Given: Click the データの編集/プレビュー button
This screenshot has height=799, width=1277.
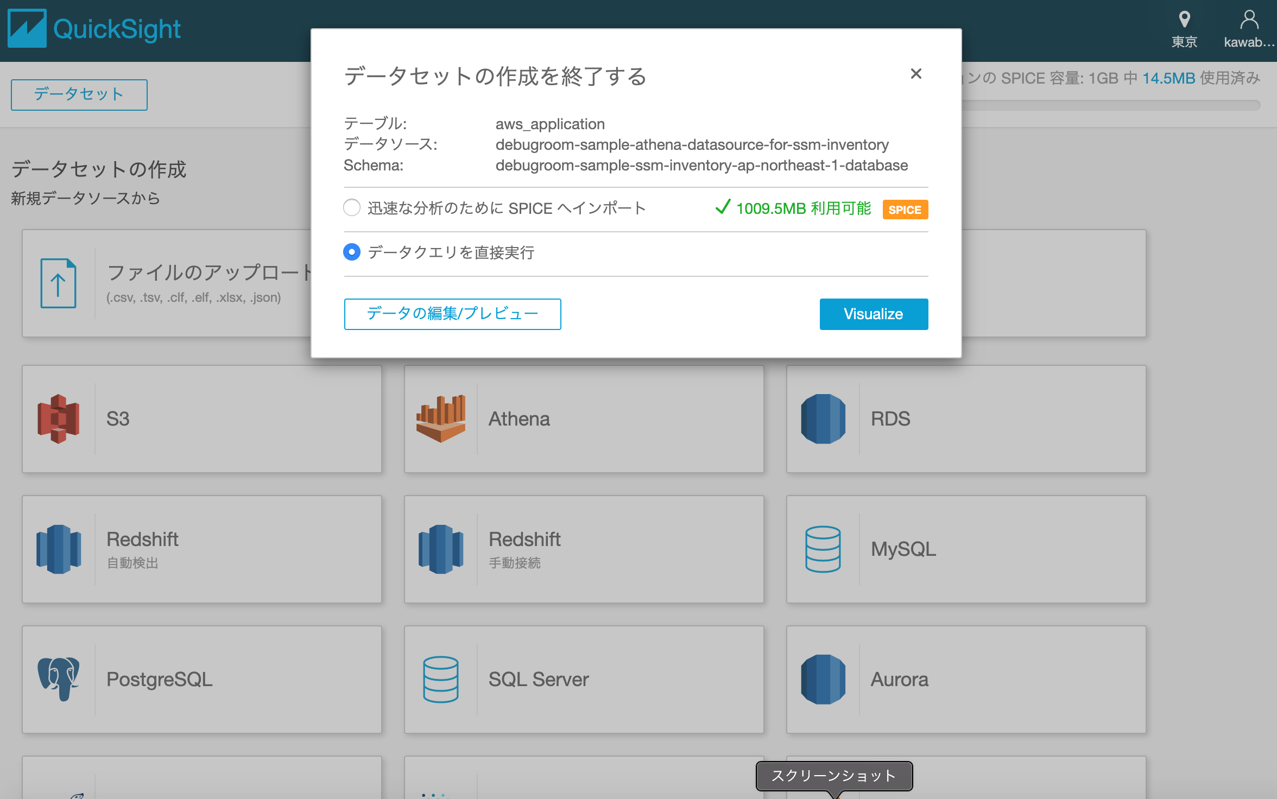Looking at the screenshot, I should [x=452, y=314].
